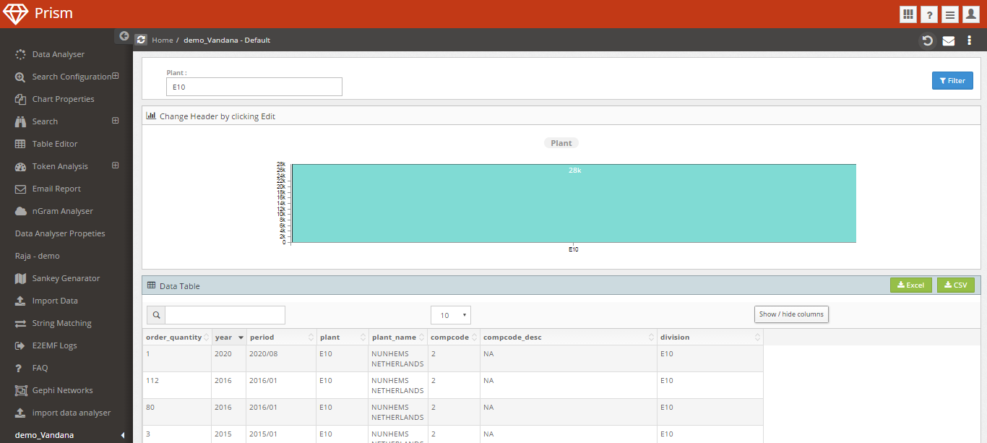Open Token Analysis menu item
The image size is (987, 443).
click(x=60, y=166)
